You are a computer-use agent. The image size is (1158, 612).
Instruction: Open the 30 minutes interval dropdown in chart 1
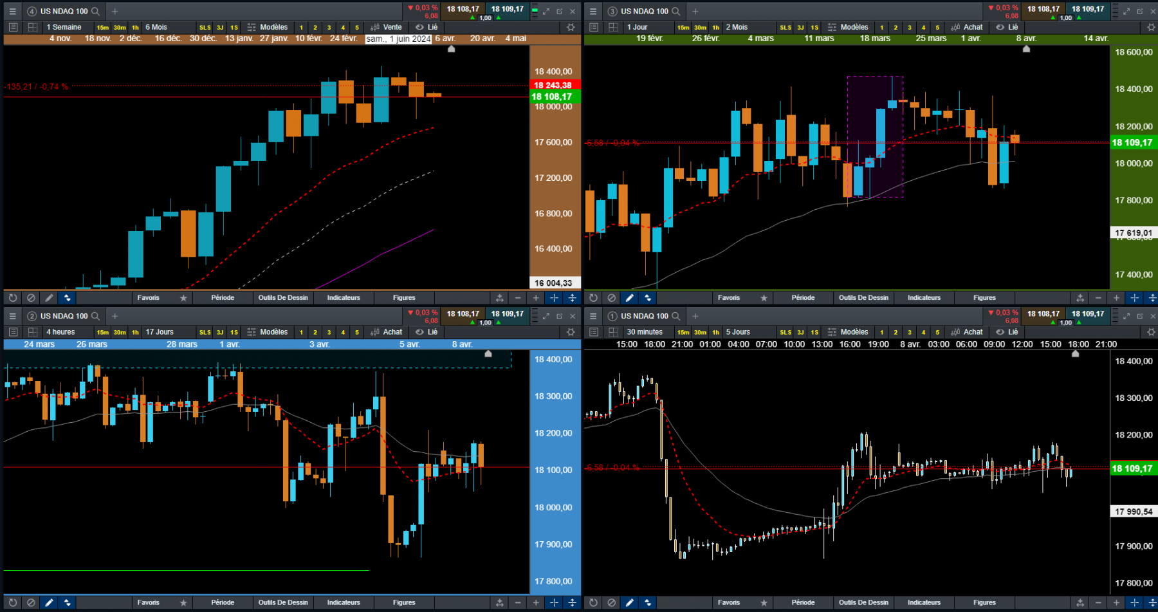tap(648, 332)
